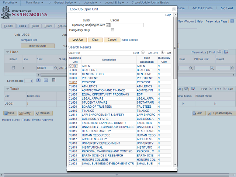Switch to the Lines tab
This screenshot has width=236, height=177.
(22, 26)
